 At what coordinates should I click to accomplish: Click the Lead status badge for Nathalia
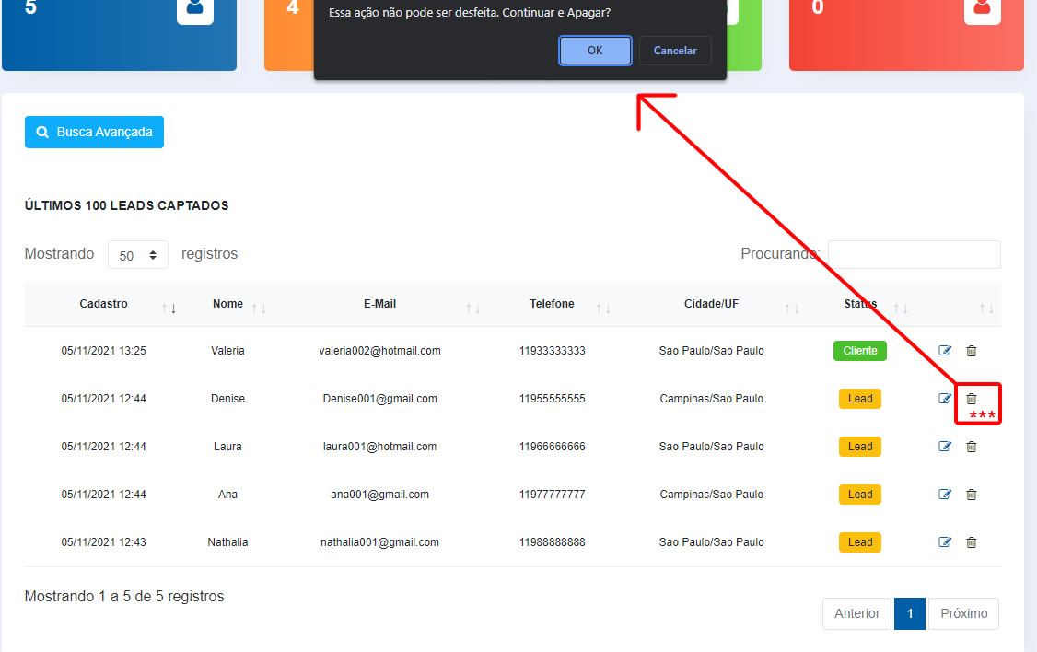click(x=860, y=542)
